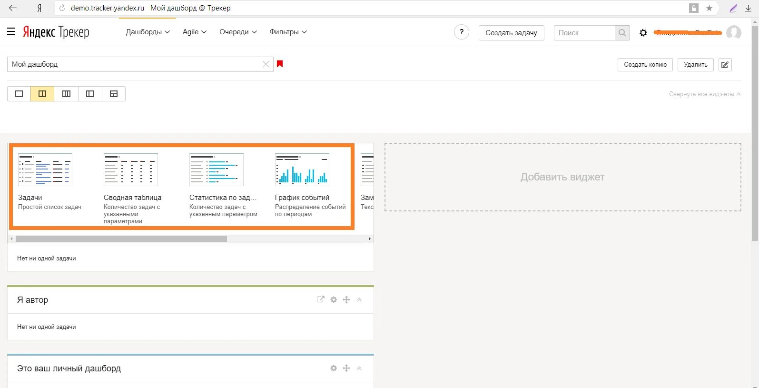Collapse the Я автор widget
759x388 pixels.
[x=359, y=299]
